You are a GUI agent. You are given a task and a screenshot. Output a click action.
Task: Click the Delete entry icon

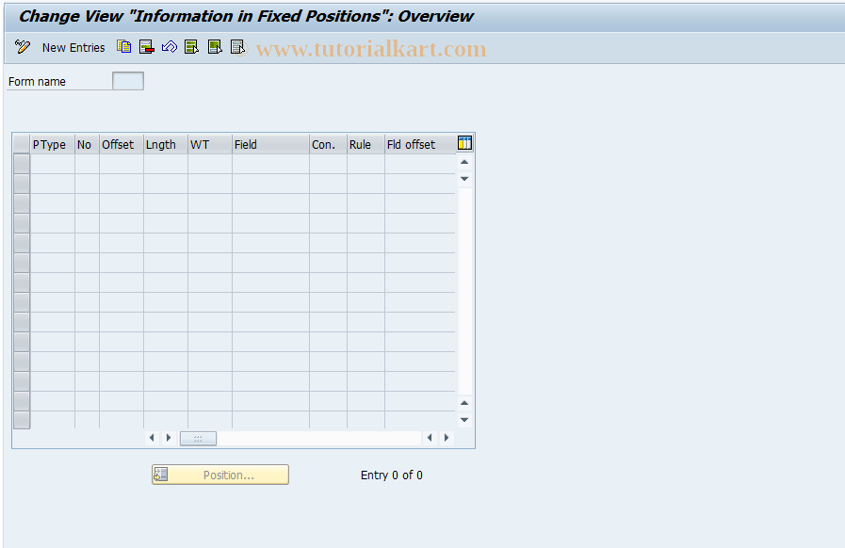pos(147,47)
